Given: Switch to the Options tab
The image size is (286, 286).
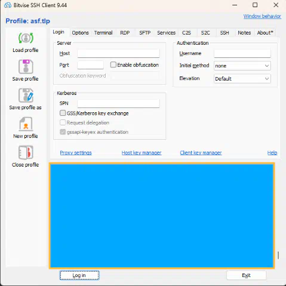Looking at the screenshot, I should click(x=80, y=33).
